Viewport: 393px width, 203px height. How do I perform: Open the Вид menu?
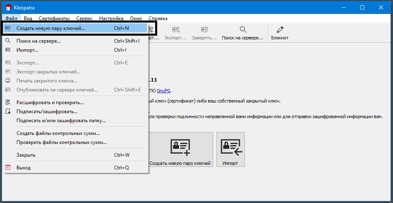point(28,18)
